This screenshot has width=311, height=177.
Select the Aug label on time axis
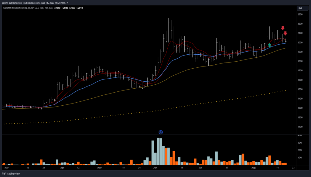[255, 168]
